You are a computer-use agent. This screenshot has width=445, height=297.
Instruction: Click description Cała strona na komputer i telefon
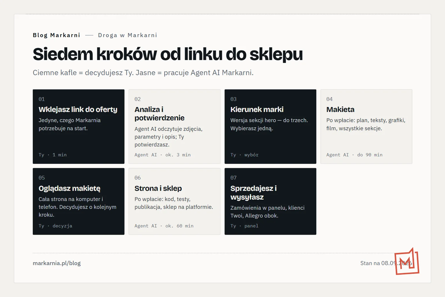coord(77,207)
